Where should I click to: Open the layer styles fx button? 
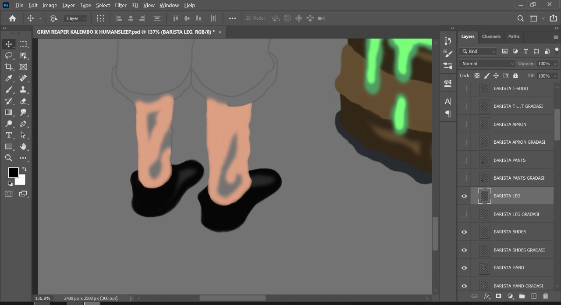click(x=486, y=296)
